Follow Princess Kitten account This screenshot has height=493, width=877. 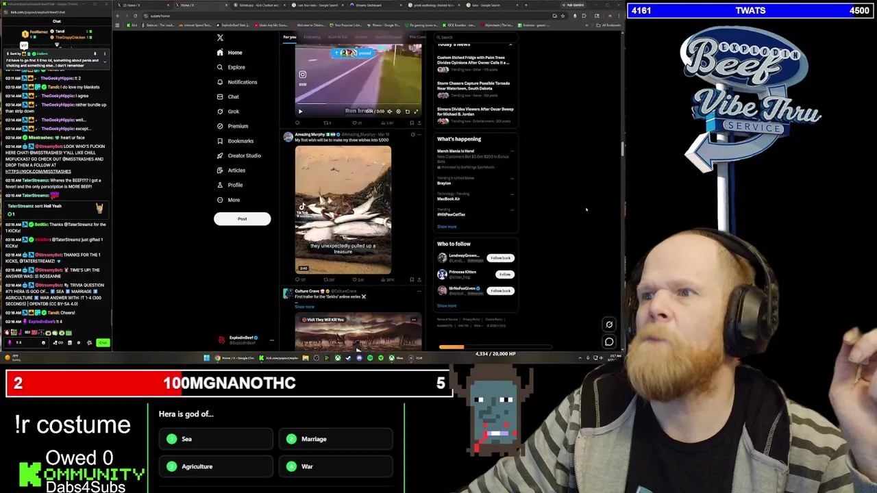[505, 275]
